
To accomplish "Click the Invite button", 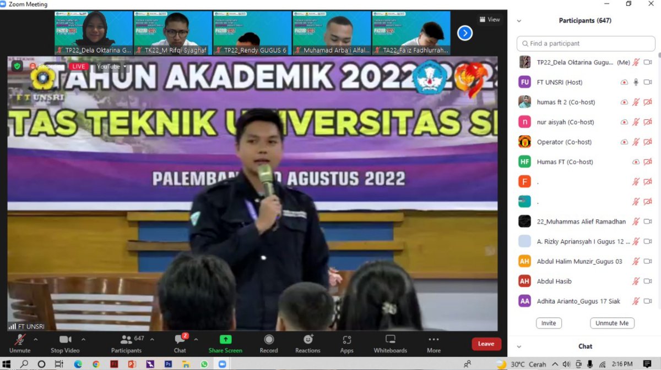I will pos(549,323).
